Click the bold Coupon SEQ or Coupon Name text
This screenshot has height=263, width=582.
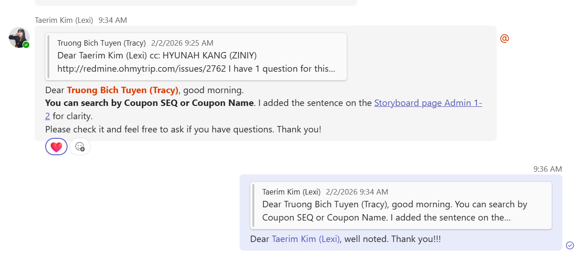point(149,103)
